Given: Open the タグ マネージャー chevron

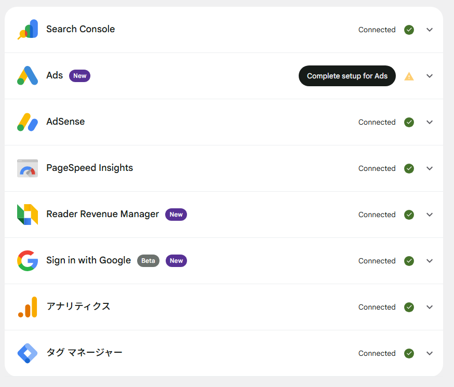Looking at the screenshot, I should pos(430,353).
